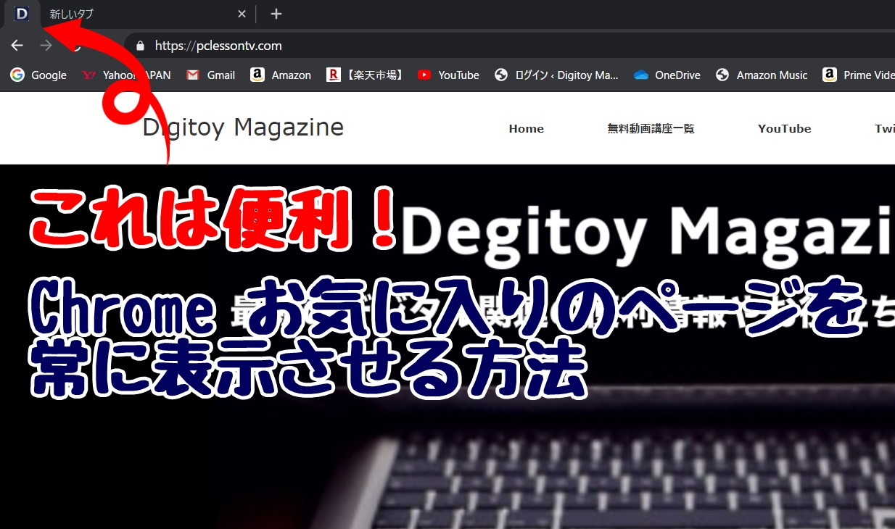Image resolution: width=895 pixels, height=529 pixels.
Task: Select the pinned Digitoy tab
Action: (x=22, y=14)
